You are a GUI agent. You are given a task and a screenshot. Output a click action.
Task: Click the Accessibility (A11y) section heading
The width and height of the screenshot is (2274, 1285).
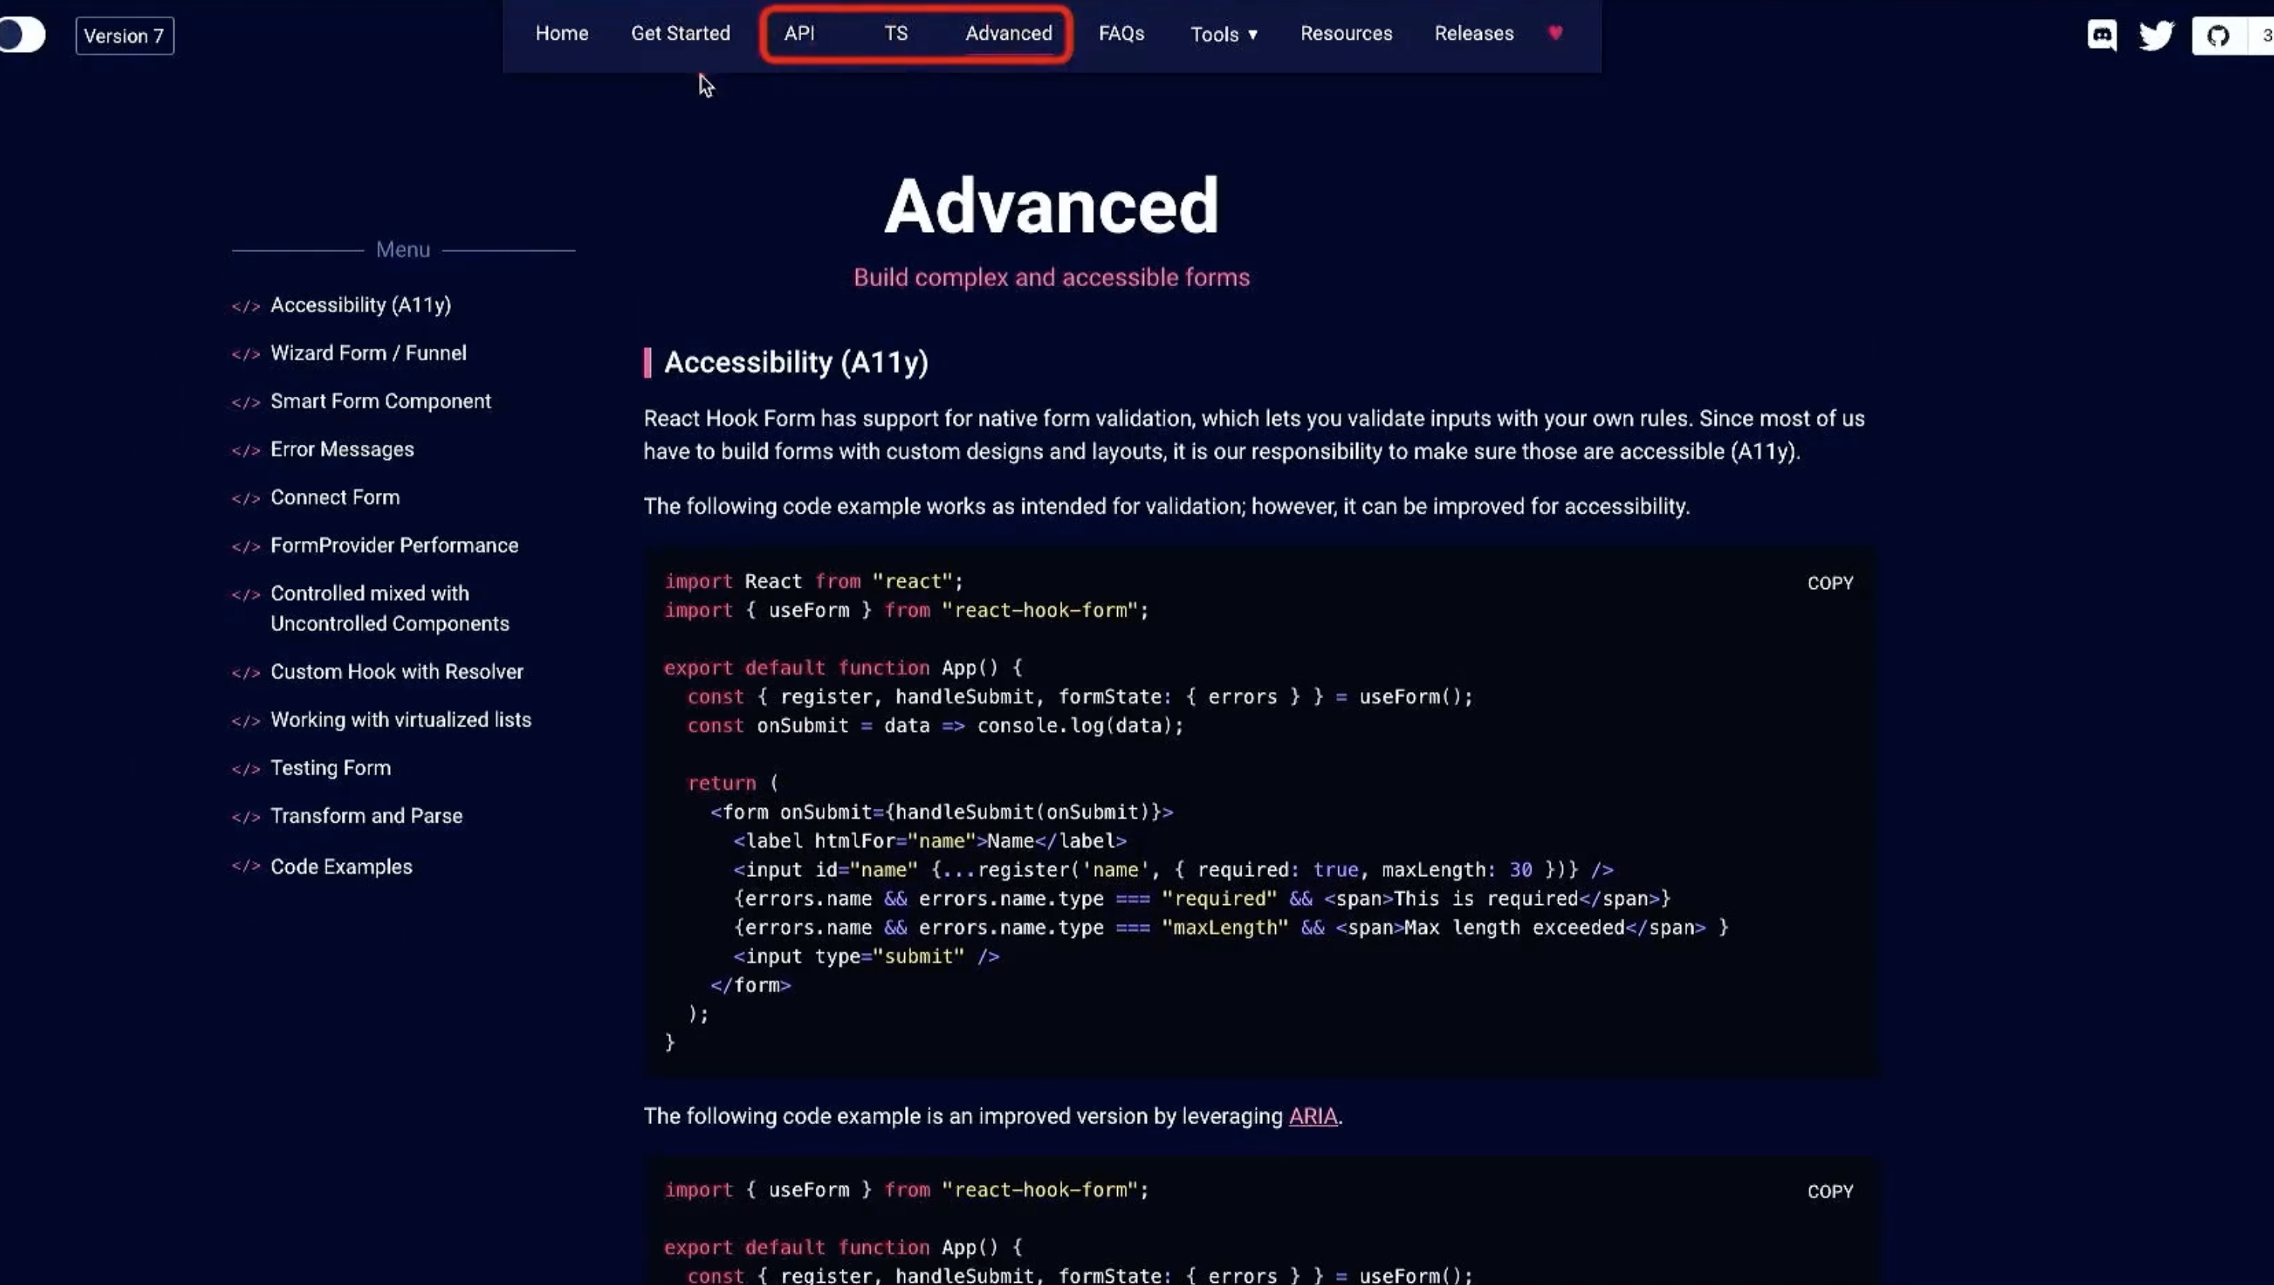(795, 362)
